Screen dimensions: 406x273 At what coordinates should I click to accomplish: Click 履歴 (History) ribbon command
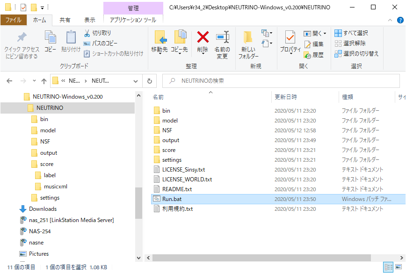(x=314, y=55)
